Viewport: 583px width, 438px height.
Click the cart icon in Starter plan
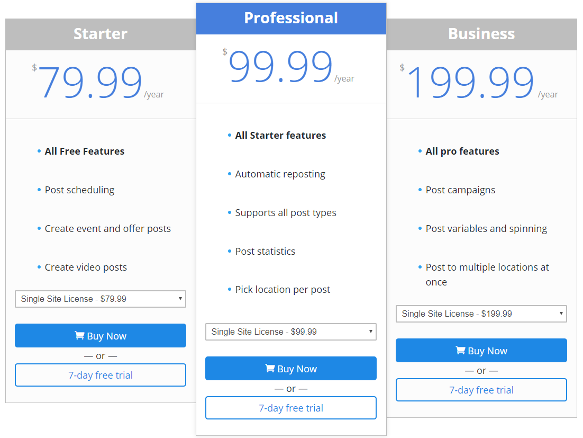[80, 336]
